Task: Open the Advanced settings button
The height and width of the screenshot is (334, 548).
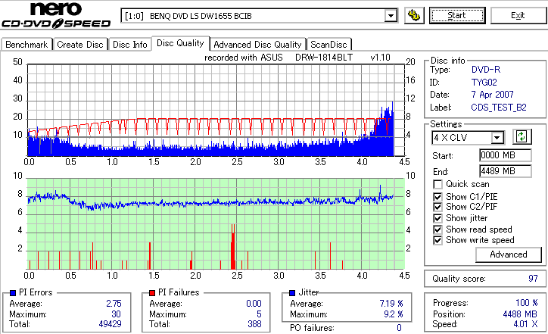Action: pyautogui.click(x=509, y=254)
